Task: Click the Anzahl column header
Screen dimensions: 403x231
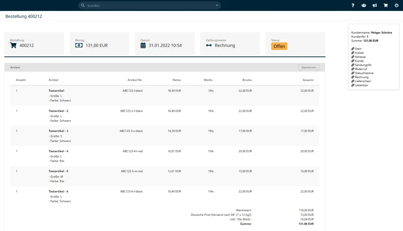Action: point(21,80)
